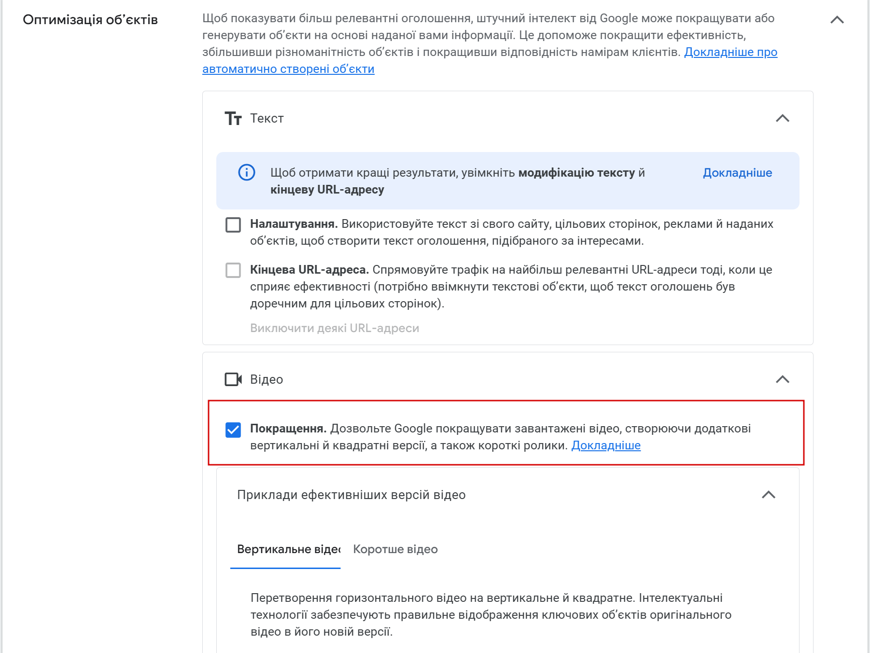Screen dimensions: 870x653
Task: Switch to the Вертикальне відео tab
Action: pyautogui.click(x=286, y=550)
